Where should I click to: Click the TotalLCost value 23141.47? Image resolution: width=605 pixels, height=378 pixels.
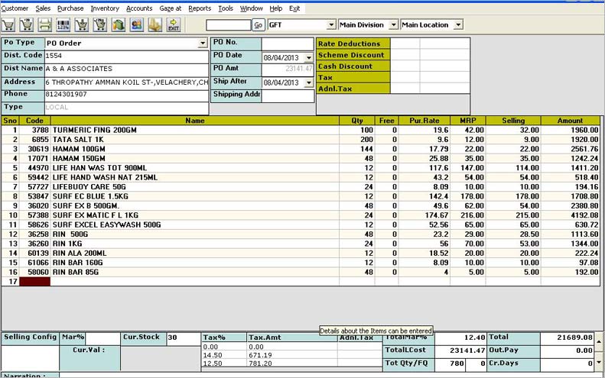pyautogui.click(x=460, y=351)
